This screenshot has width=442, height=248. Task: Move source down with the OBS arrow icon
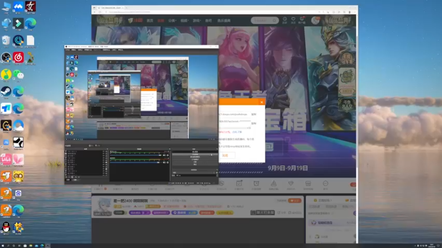pos(79,177)
